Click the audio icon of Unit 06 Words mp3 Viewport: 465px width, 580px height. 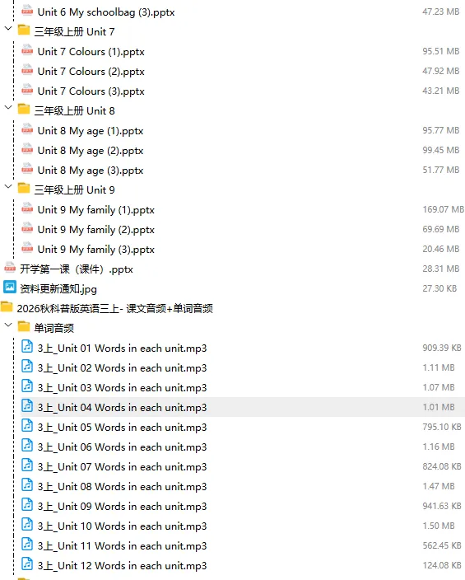[27, 446]
